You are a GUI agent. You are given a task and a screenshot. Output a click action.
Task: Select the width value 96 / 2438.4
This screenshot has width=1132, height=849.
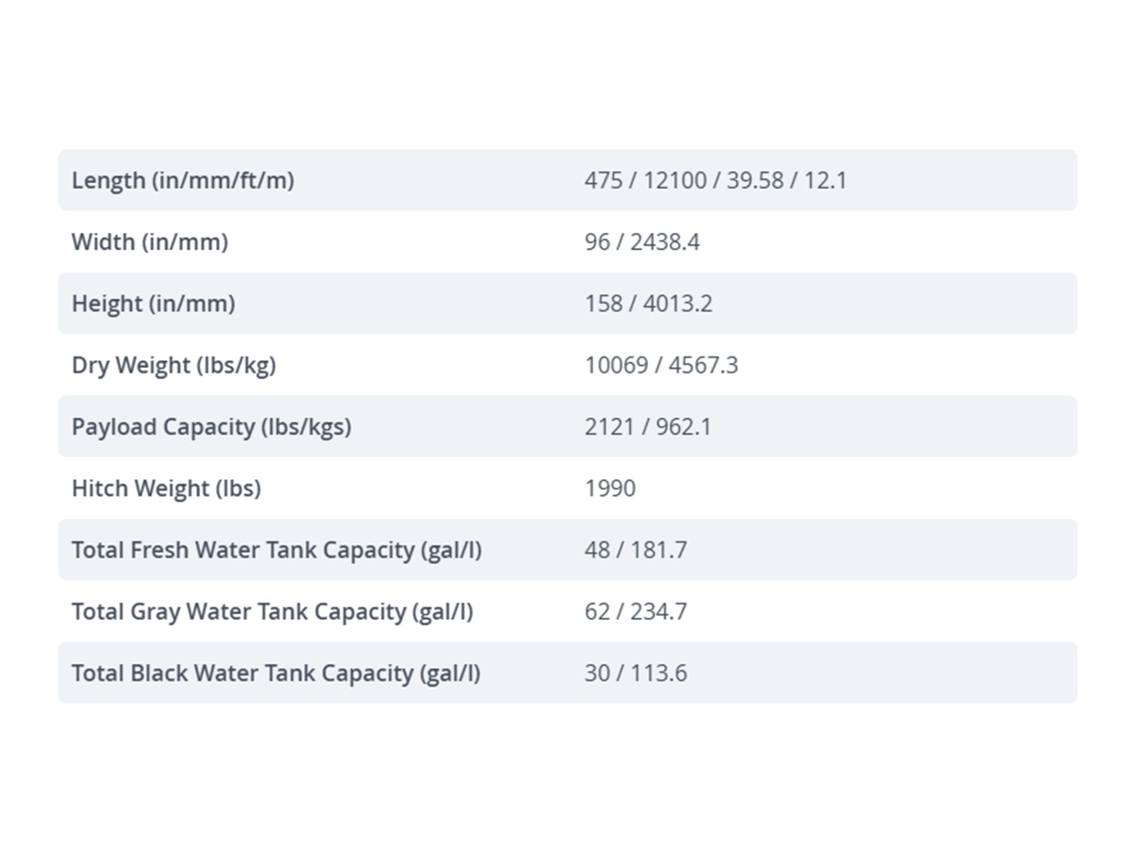(641, 241)
